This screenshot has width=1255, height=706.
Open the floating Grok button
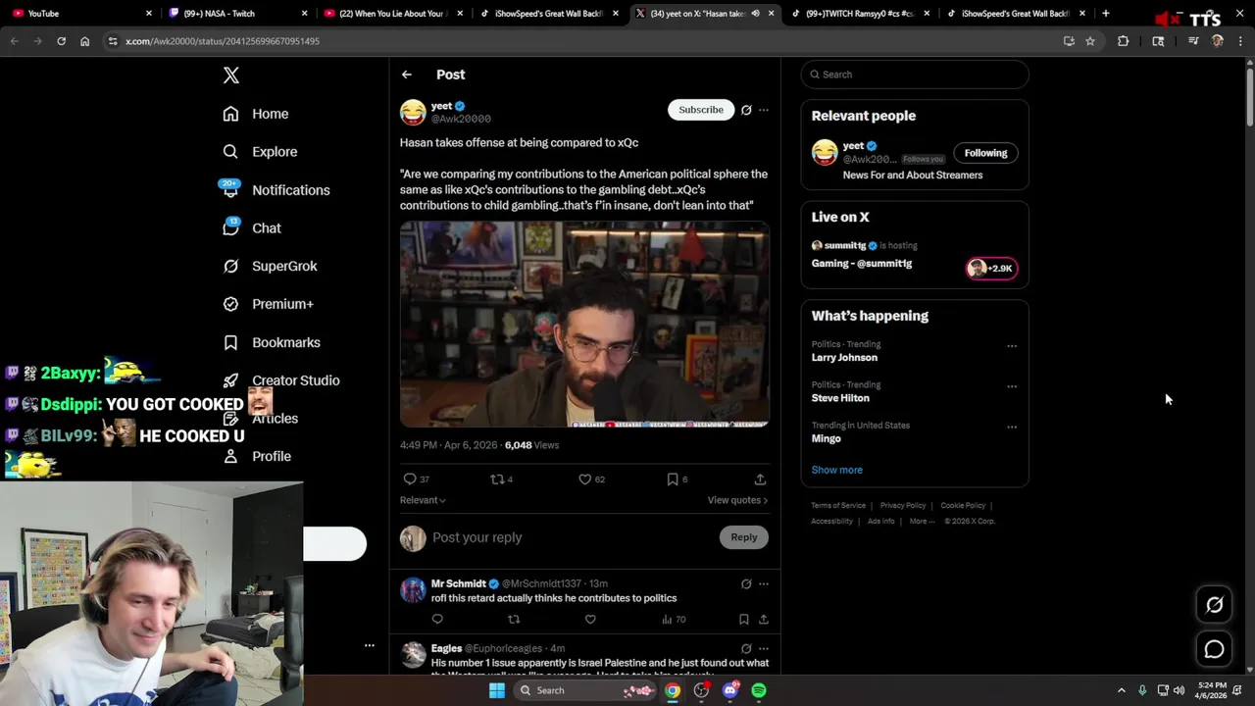point(1215,605)
